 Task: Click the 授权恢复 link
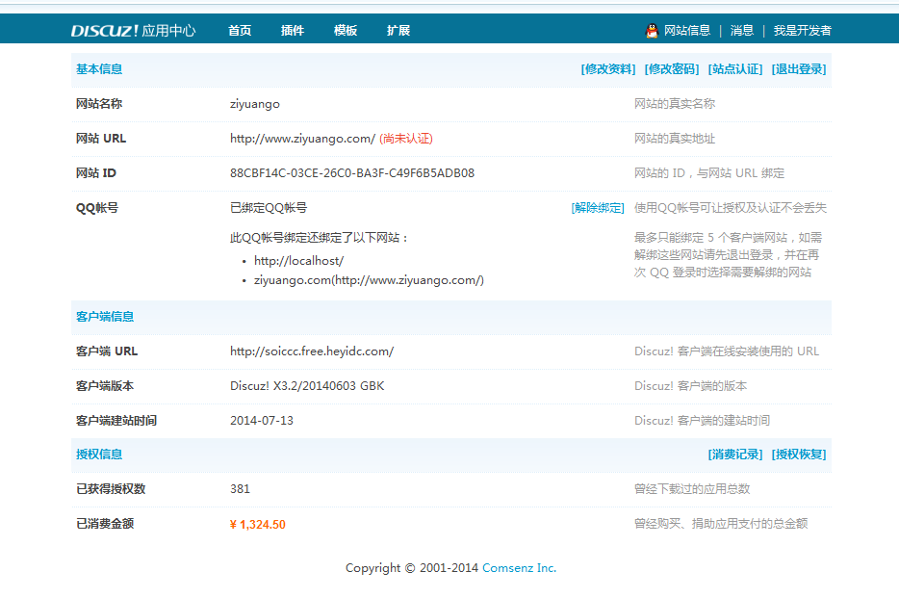click(x=799, y=455)
